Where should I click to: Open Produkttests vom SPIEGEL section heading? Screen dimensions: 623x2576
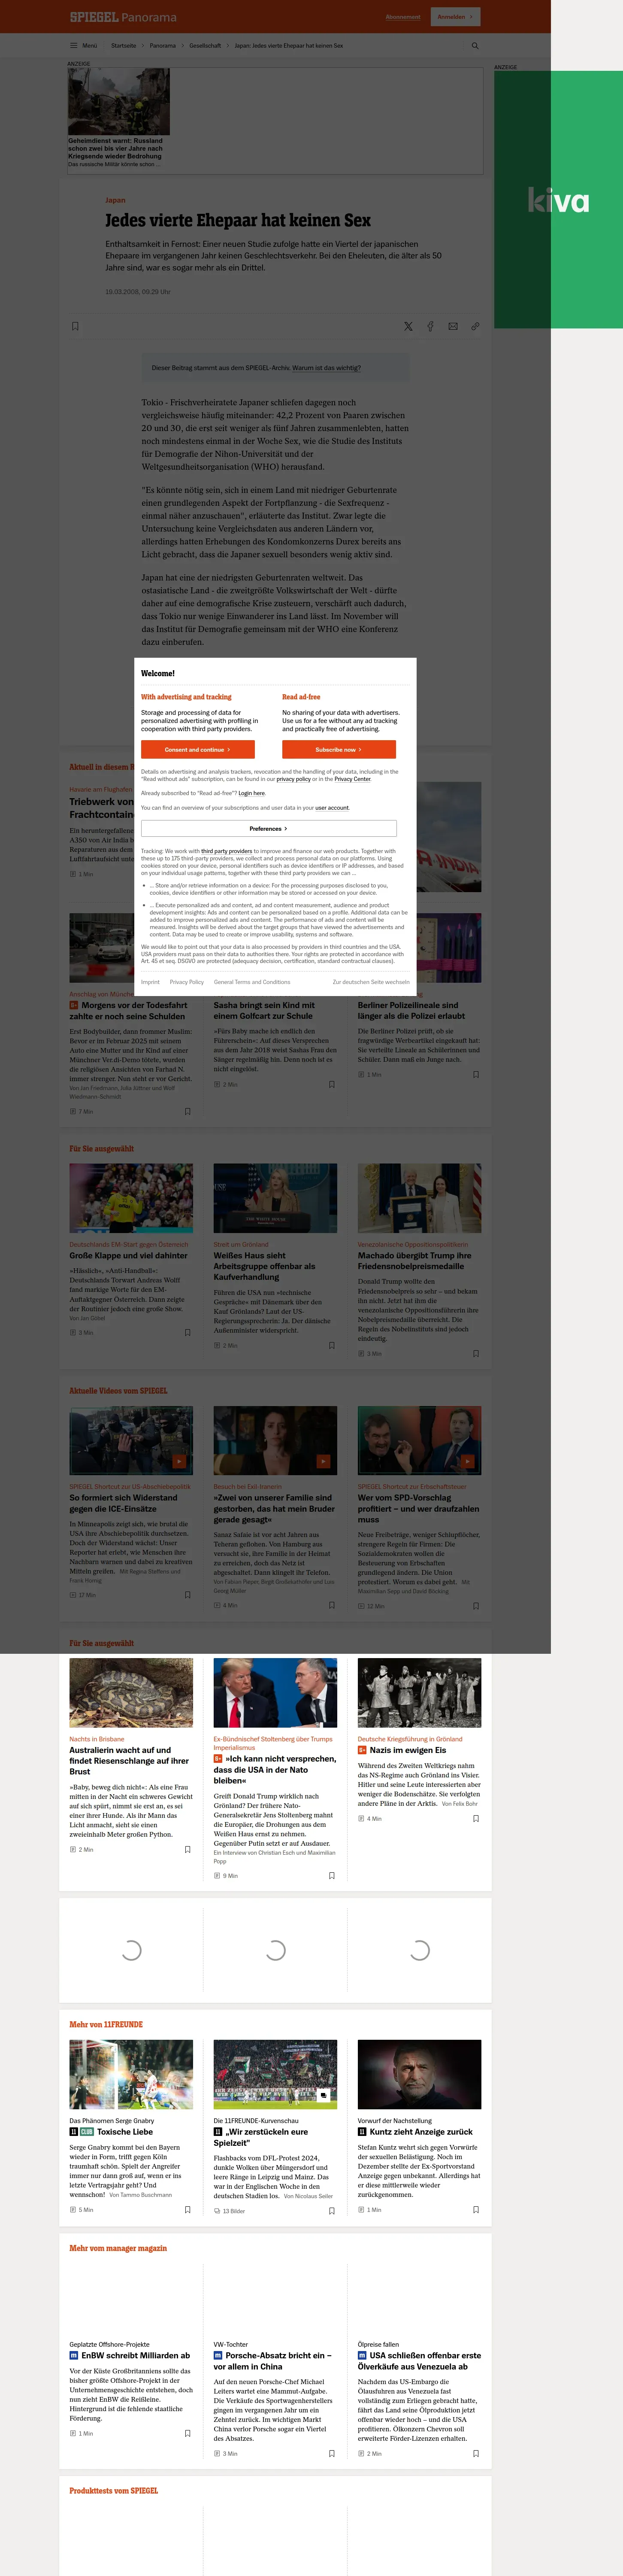(114, 2490)
